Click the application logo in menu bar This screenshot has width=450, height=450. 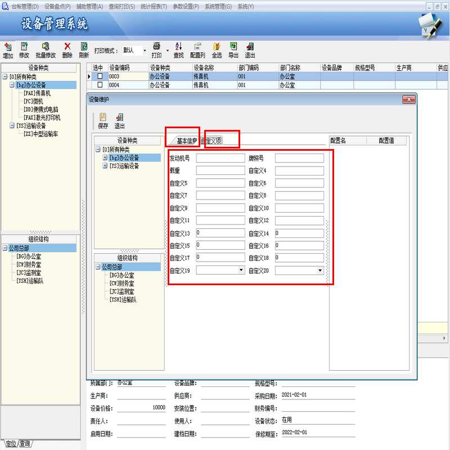tap(5, 6)
